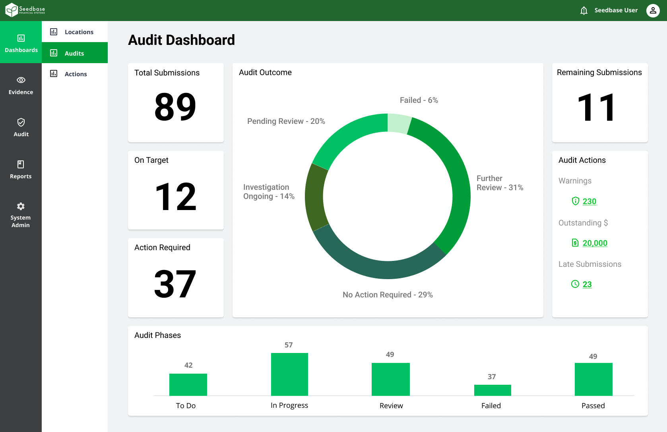Click the Total Submissions card
The image size is (667, 432).
(x=175, y=102)
